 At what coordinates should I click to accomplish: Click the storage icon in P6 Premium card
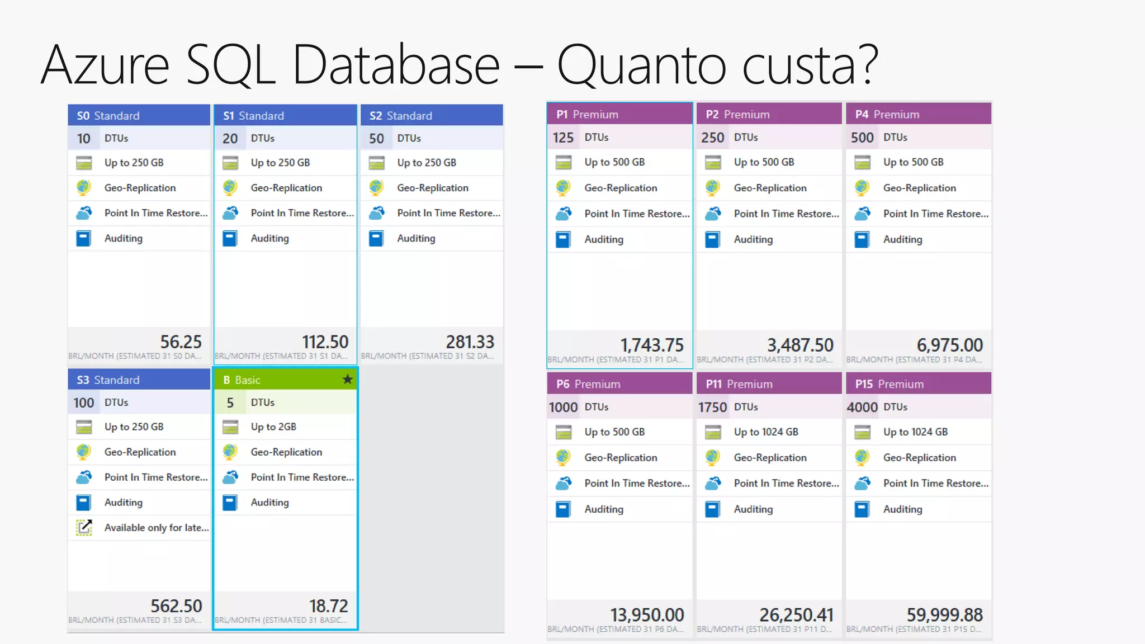coord(564,432)
